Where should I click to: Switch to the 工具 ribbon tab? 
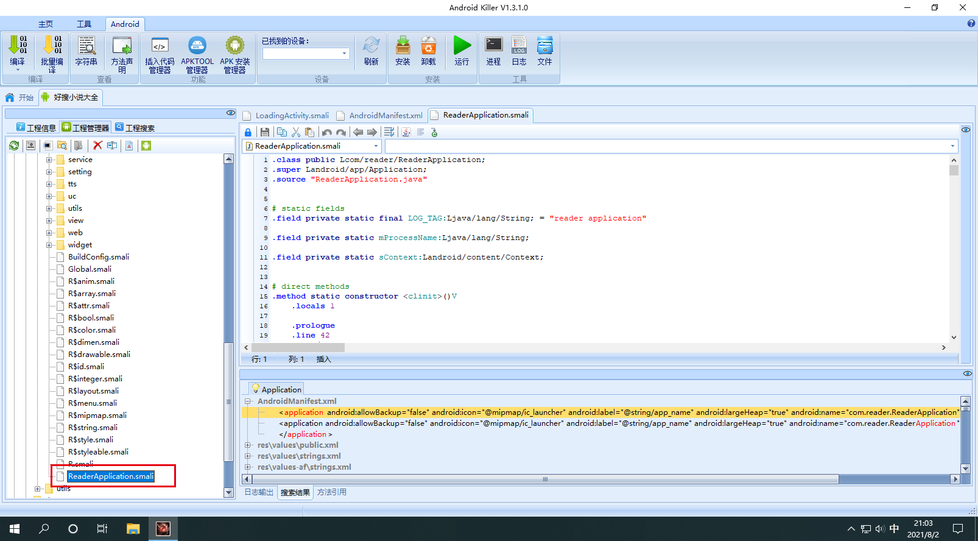click(x=84, y=24)
